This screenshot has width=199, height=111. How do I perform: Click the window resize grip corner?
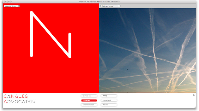point(195,107)
